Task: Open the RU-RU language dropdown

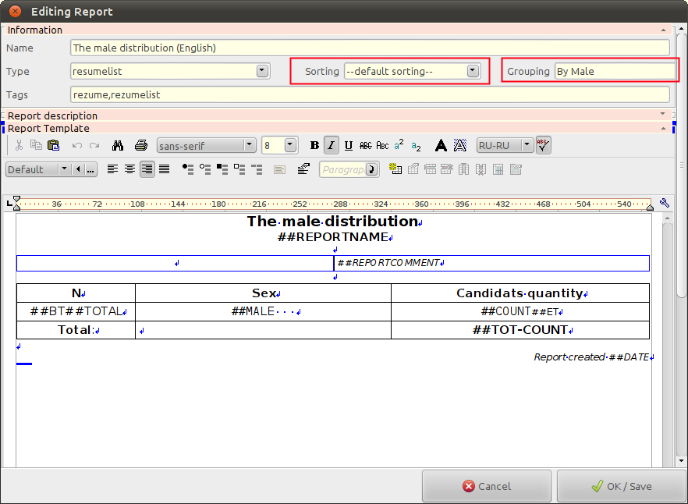Action: coord(505,145)
